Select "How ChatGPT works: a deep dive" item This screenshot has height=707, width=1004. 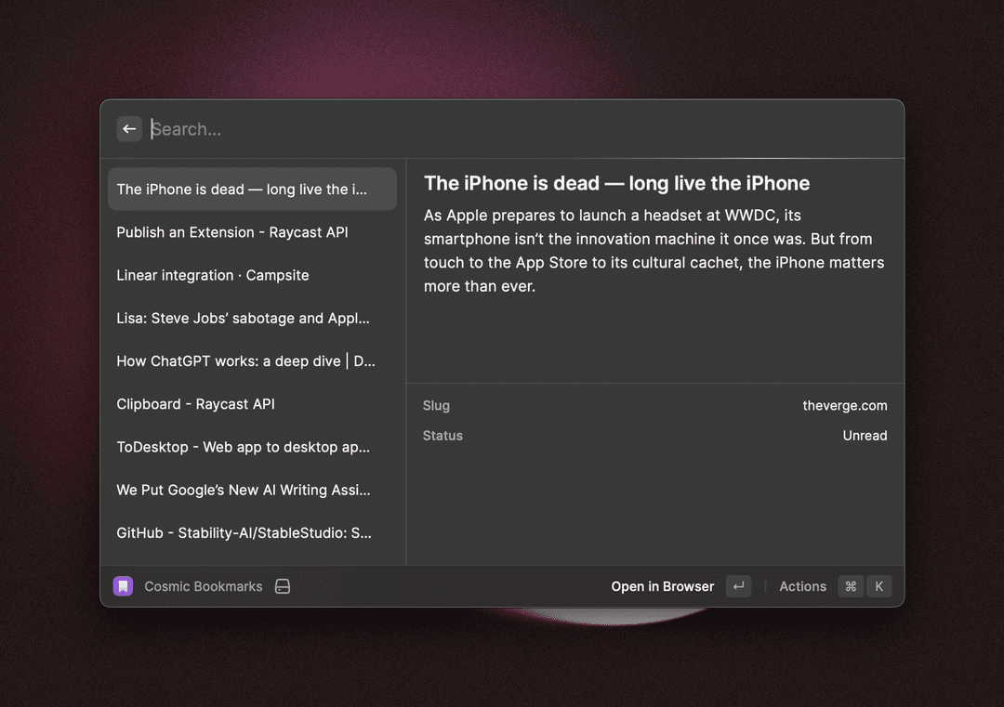point(252,360)
